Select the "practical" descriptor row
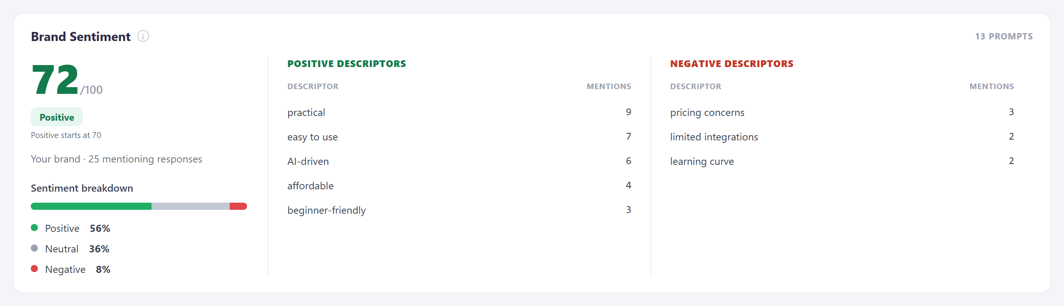The height and width of the screenshot is (306, 1064). 459,112
